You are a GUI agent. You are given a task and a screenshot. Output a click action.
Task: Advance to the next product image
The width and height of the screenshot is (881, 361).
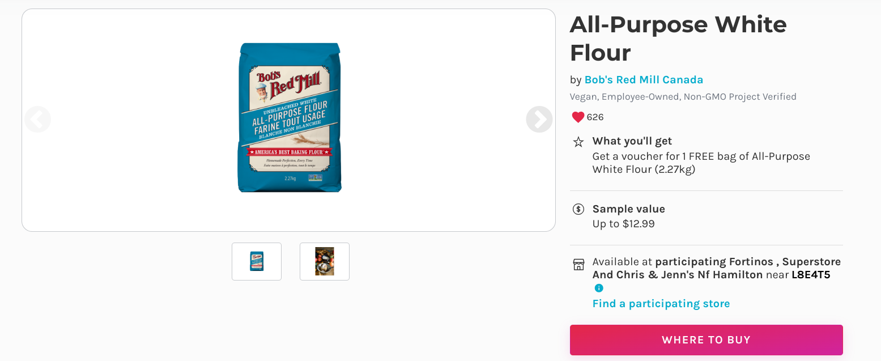point(539,120)
